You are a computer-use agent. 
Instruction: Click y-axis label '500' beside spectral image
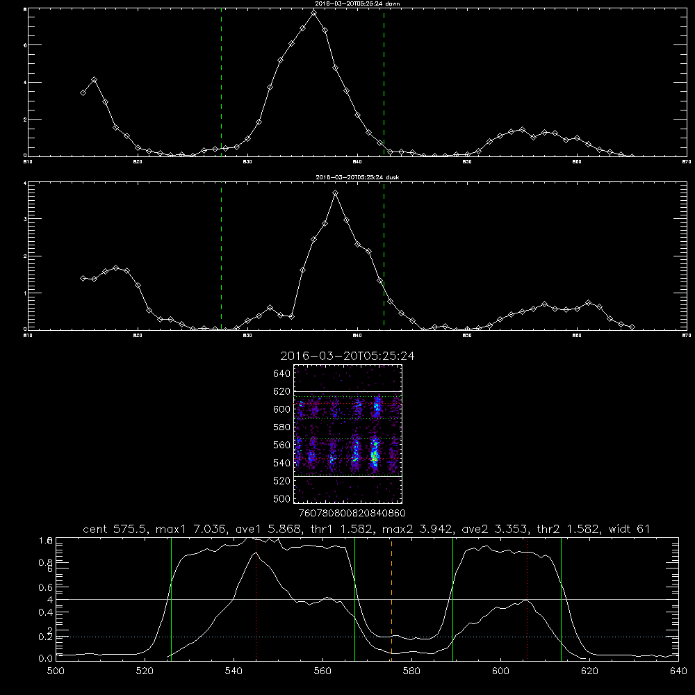point(282,499)
